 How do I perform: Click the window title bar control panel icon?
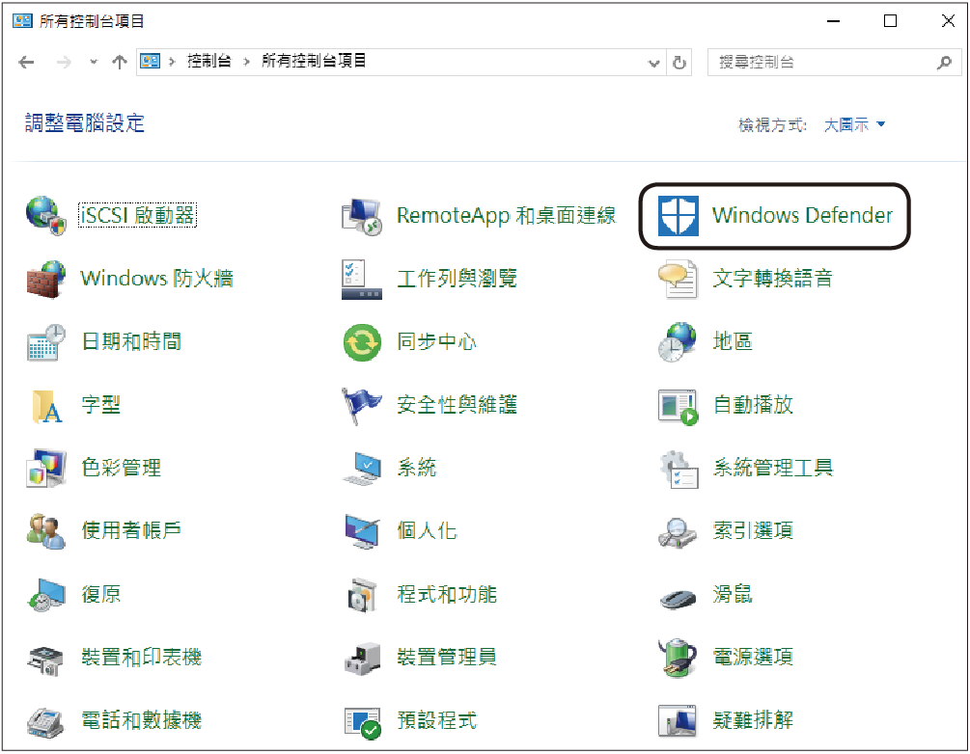[23, 21]
